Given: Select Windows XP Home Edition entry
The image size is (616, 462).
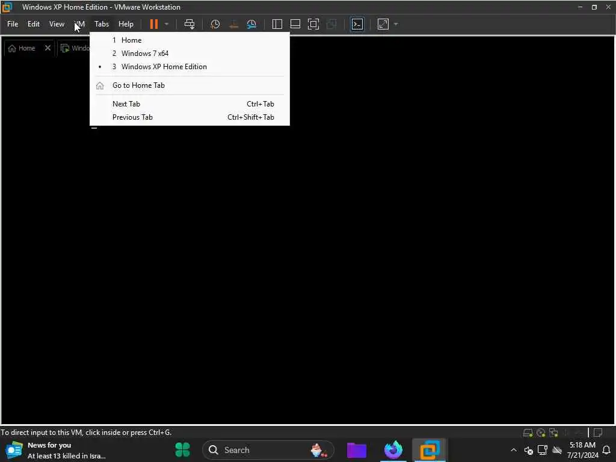Looking at the screenshot, I should 189,67.
